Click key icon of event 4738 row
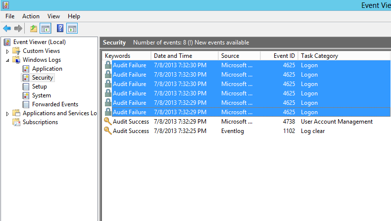 [108, 121]
